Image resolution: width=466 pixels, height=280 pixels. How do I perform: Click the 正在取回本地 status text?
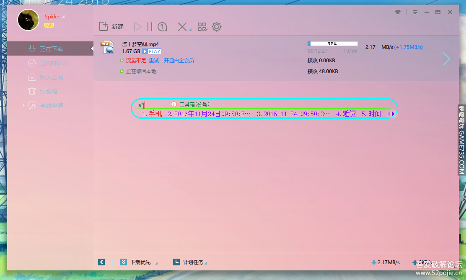pos(141,71)
